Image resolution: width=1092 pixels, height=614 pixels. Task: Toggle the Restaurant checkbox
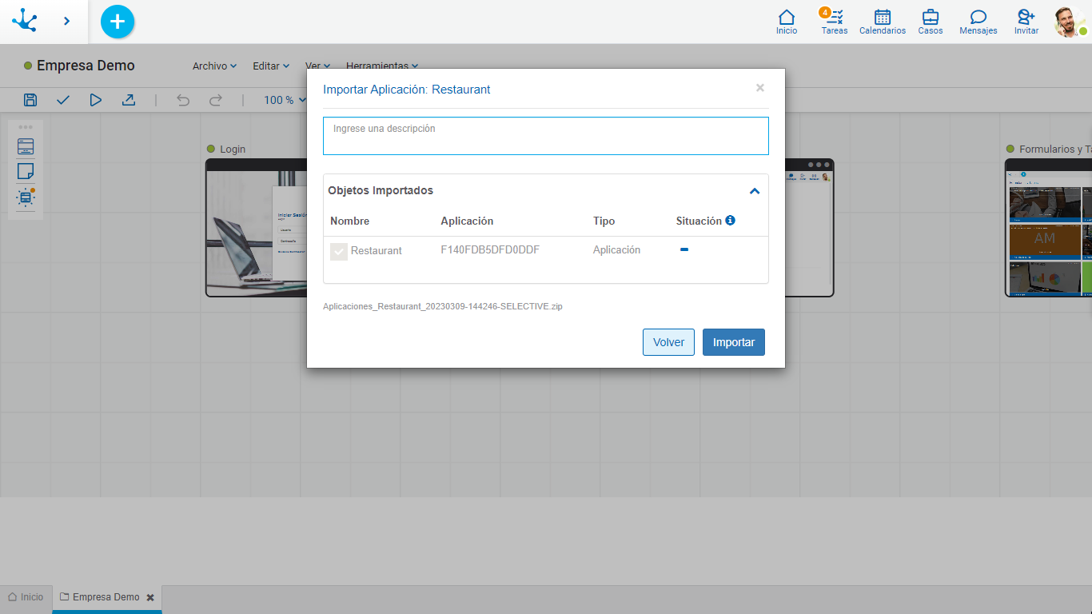(x=339, y=251)
